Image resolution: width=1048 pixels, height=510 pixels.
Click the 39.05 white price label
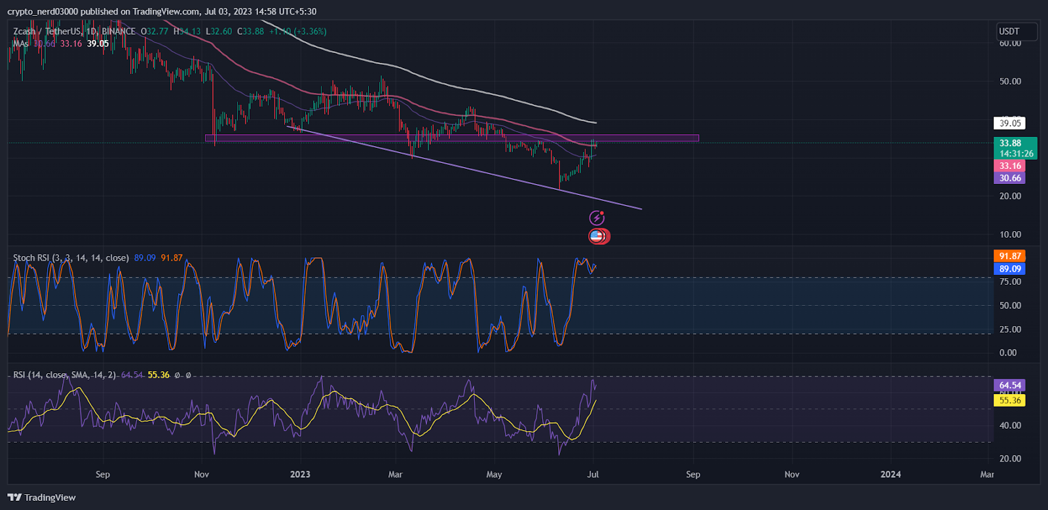point(1009,123)
